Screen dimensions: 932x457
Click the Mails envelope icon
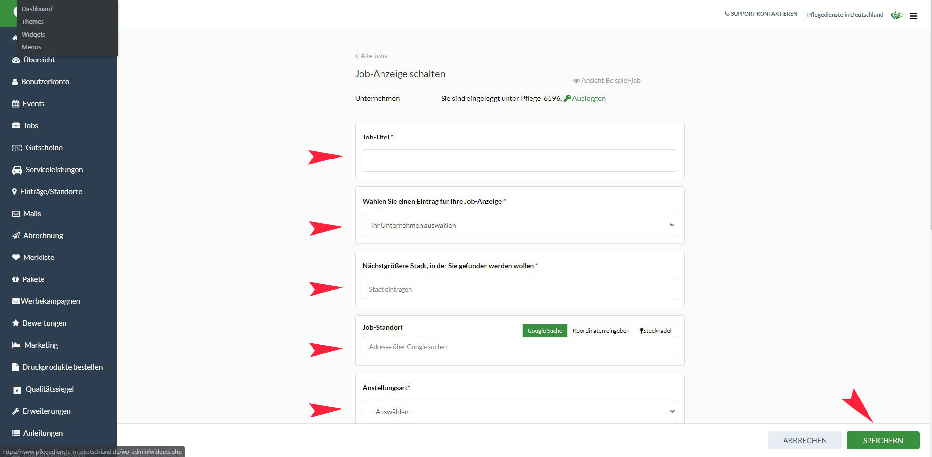tap(16, 214)
